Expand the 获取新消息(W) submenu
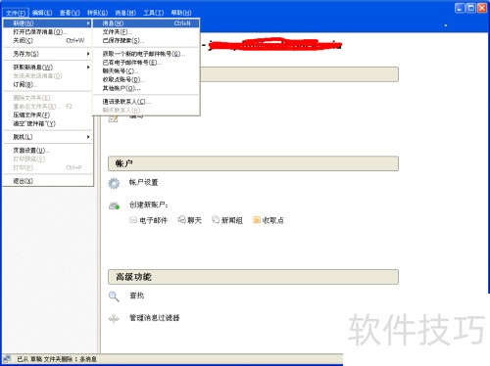The width and height of the screenshot is (490, 366). tap(48, 68)
